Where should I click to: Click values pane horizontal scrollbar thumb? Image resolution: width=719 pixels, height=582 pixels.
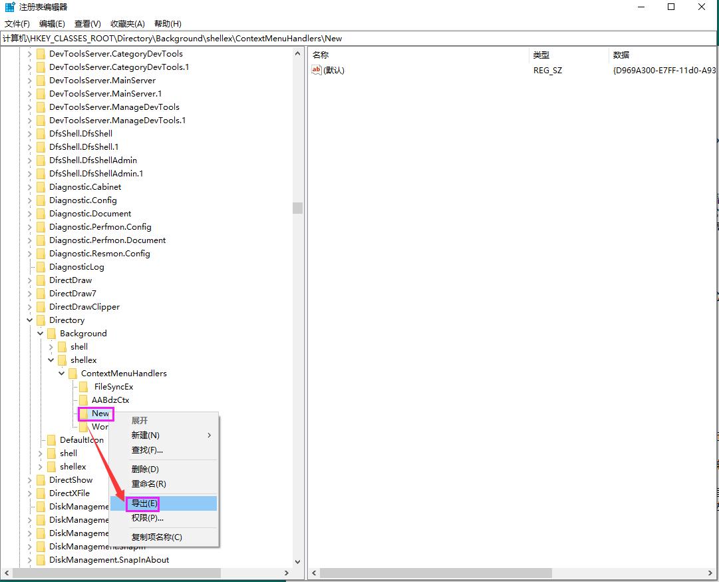click(x=436, y=573)
